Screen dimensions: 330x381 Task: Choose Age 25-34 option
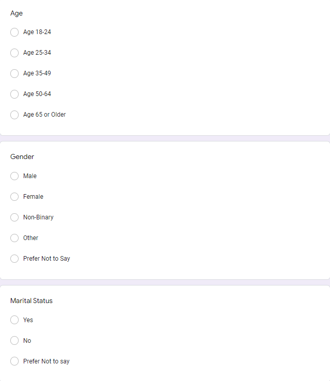tap(14, 53)
